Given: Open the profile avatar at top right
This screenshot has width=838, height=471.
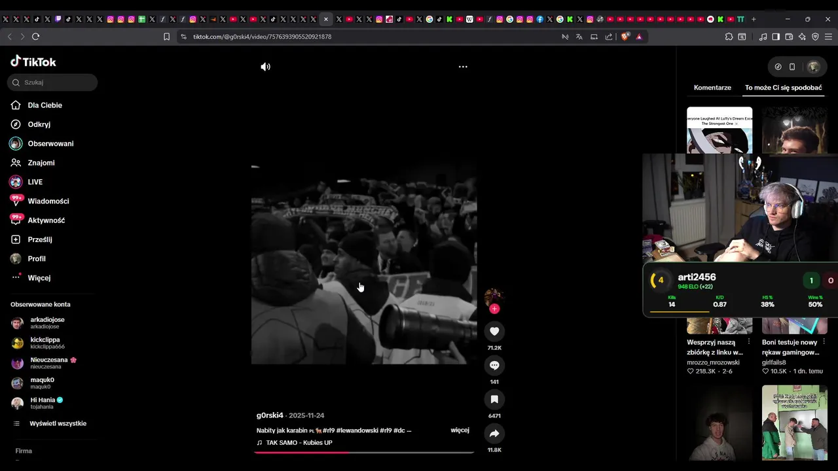Looking at the screenshot, I should [813, 67].
